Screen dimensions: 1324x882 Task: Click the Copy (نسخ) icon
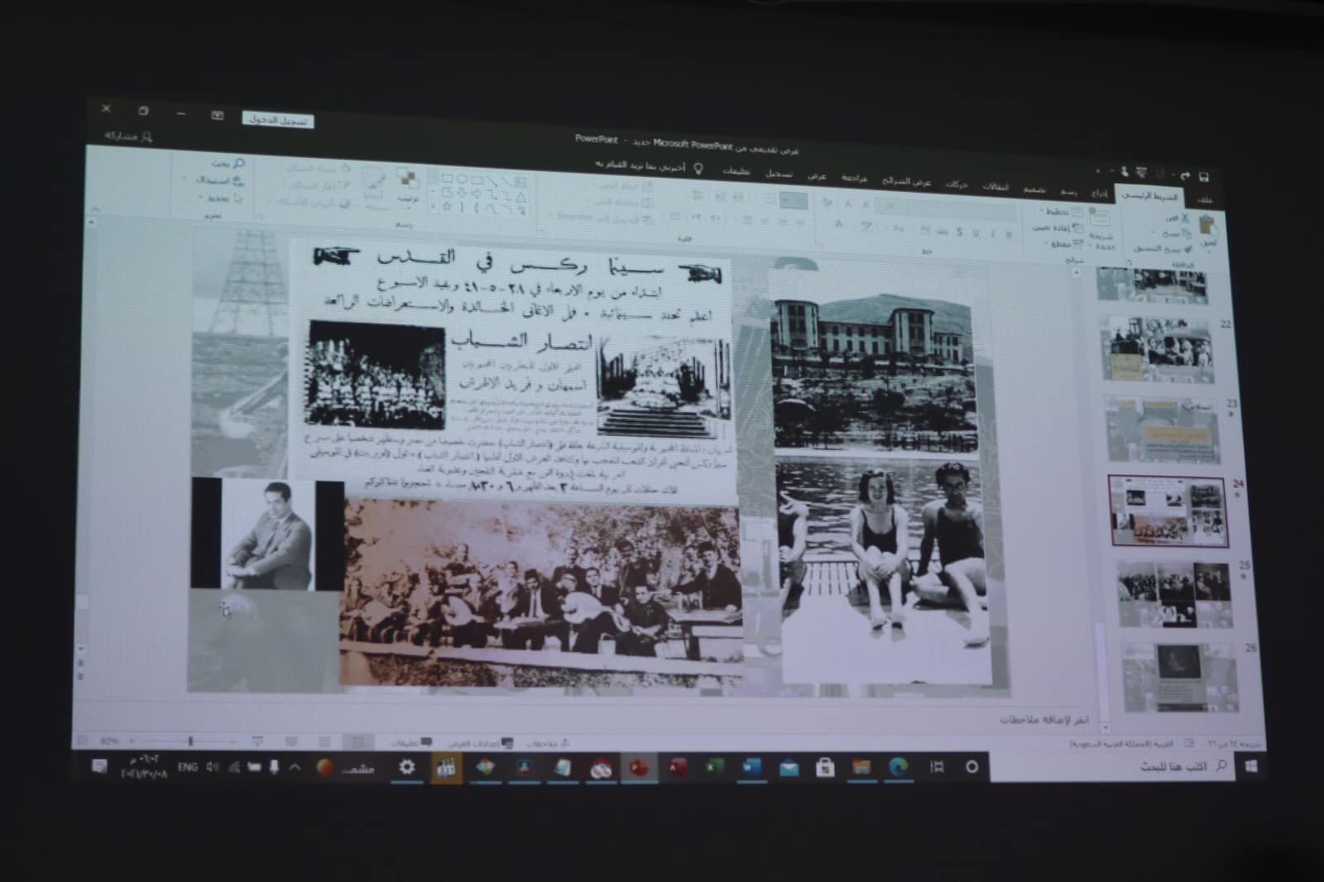pos(1185,234)
